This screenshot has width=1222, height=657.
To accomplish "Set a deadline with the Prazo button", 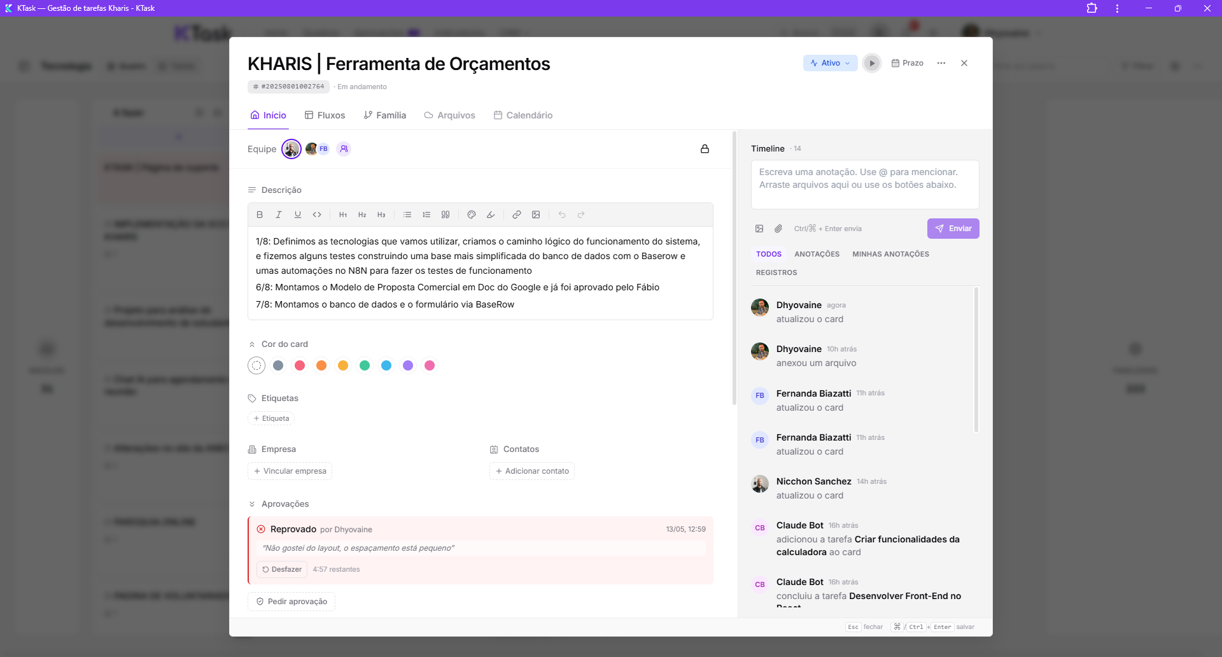I will [908, 63].
